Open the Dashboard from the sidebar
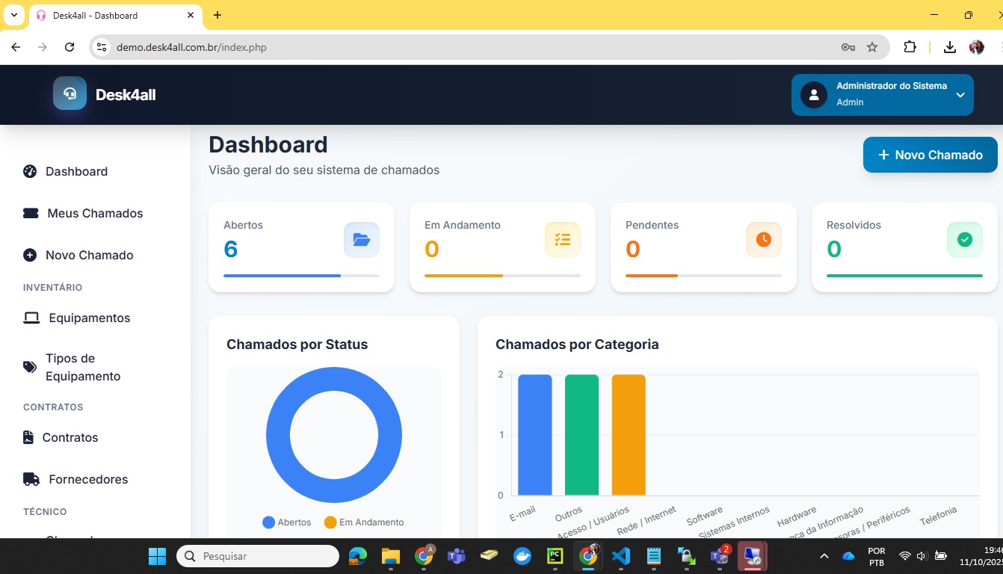The height and width of the screenshot is (574, 1003). pyautogui.click(x=75, y=171)
